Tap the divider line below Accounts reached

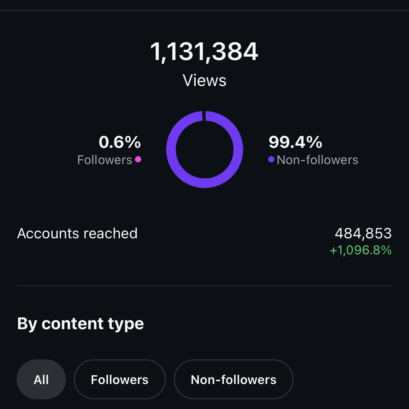pos(205,286)
